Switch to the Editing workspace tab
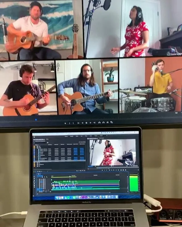The height and width of the screenshot is (227, 182). (x=77, y=136)
